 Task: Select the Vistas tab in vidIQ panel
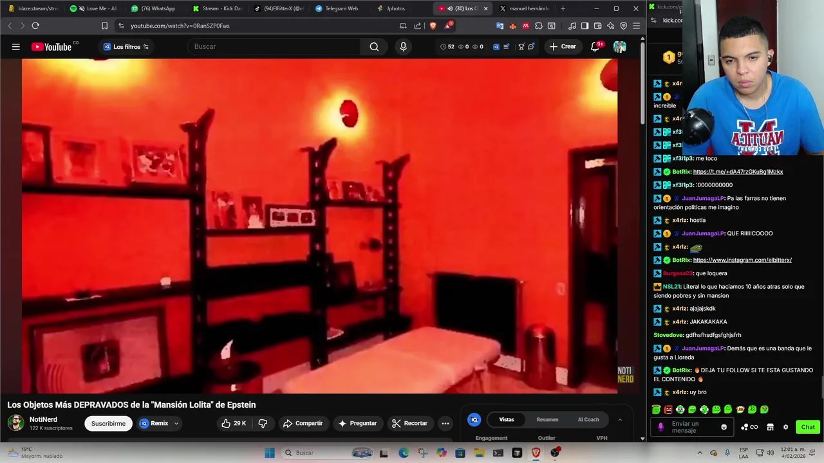pos(507,420)
